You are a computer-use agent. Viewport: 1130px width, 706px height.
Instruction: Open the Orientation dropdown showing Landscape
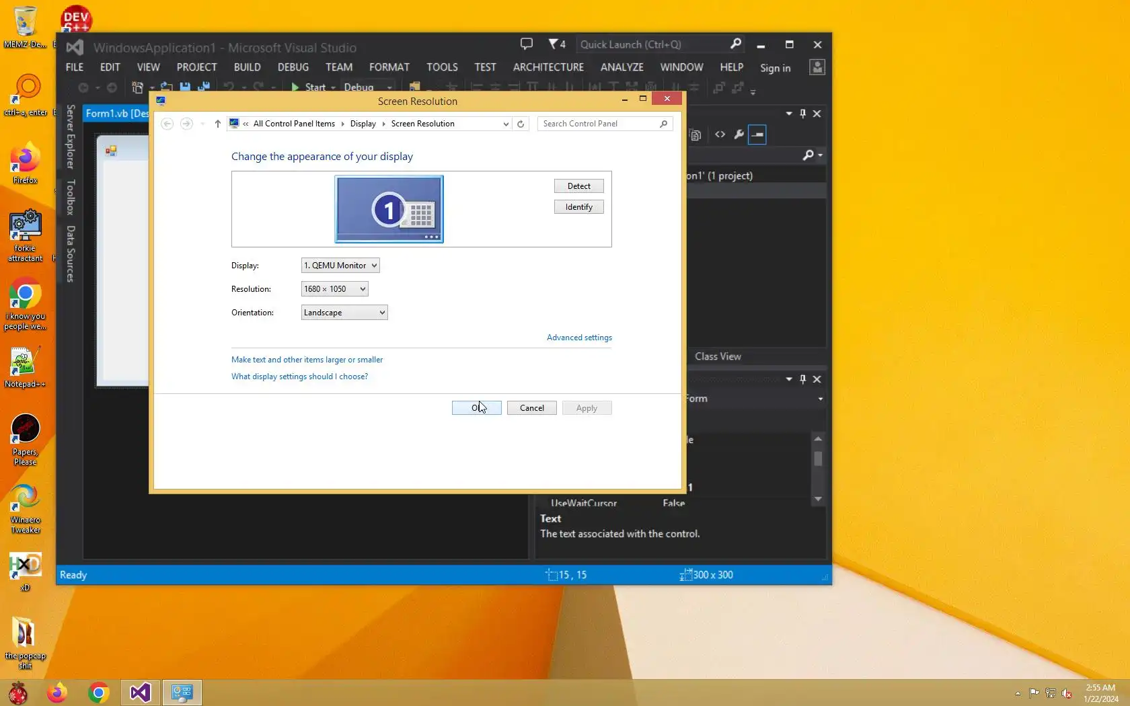click(x=344, y=313)
